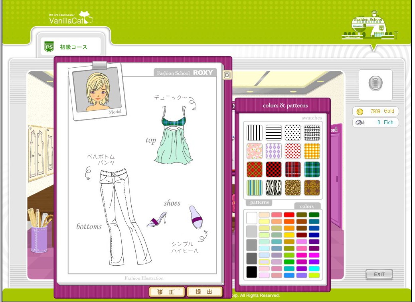The image size is (415, 302).
Task: Pick the lightest gray color swatch
Action: [251, 231]
